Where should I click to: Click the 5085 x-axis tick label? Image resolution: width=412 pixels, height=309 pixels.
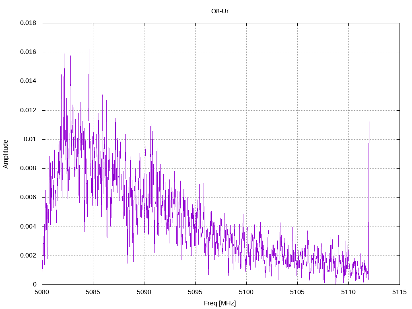point(93,292)
